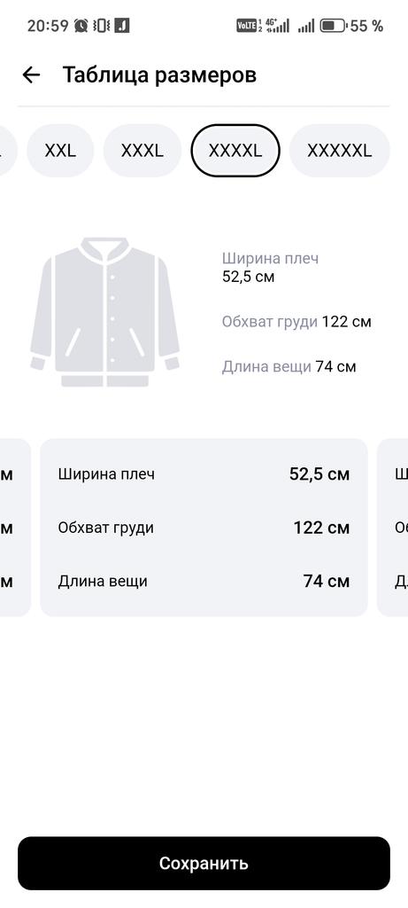408x908 pixels.
Task: Tap the second signal bars icon
Action: [306, 26]
